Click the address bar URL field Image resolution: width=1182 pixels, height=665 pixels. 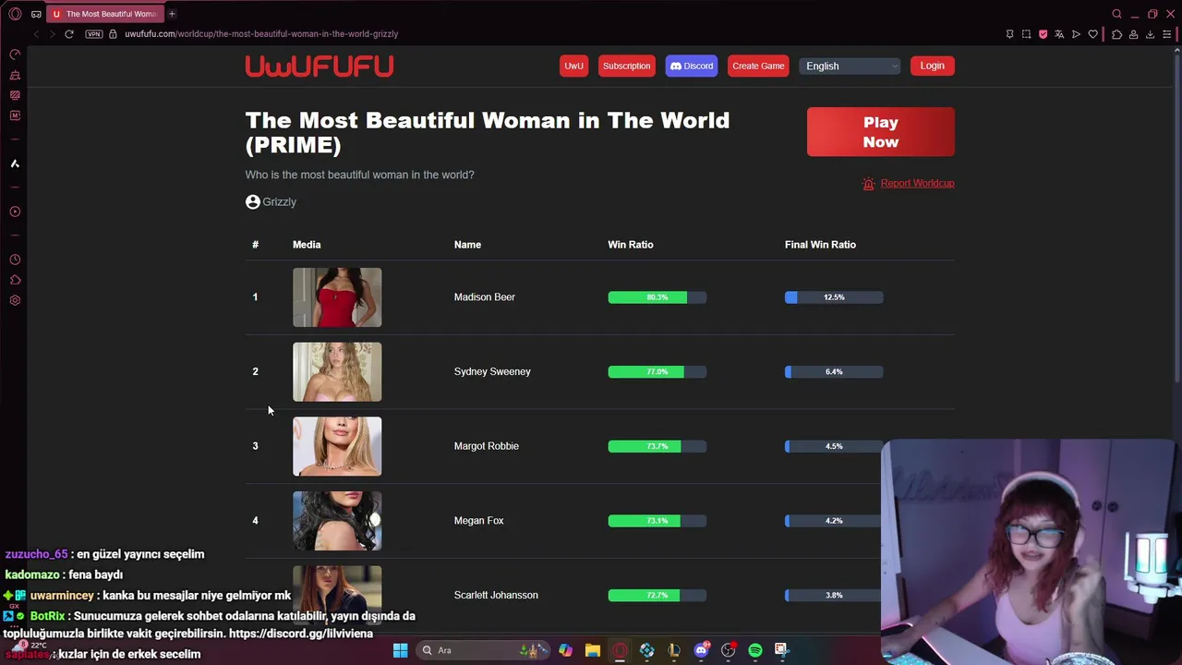[x=261, y=34]
